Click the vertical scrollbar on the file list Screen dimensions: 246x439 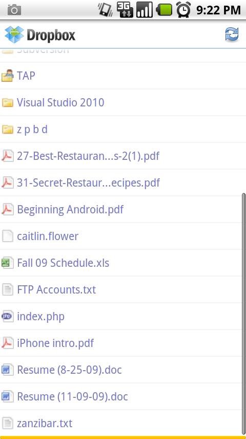(243, 314)
